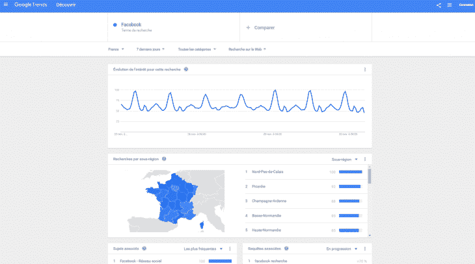This screenshot has height=264, width=475.
Task: Open the 7 derniers jours dropdown
Action: pyautogui.click(x=150, y=49)
